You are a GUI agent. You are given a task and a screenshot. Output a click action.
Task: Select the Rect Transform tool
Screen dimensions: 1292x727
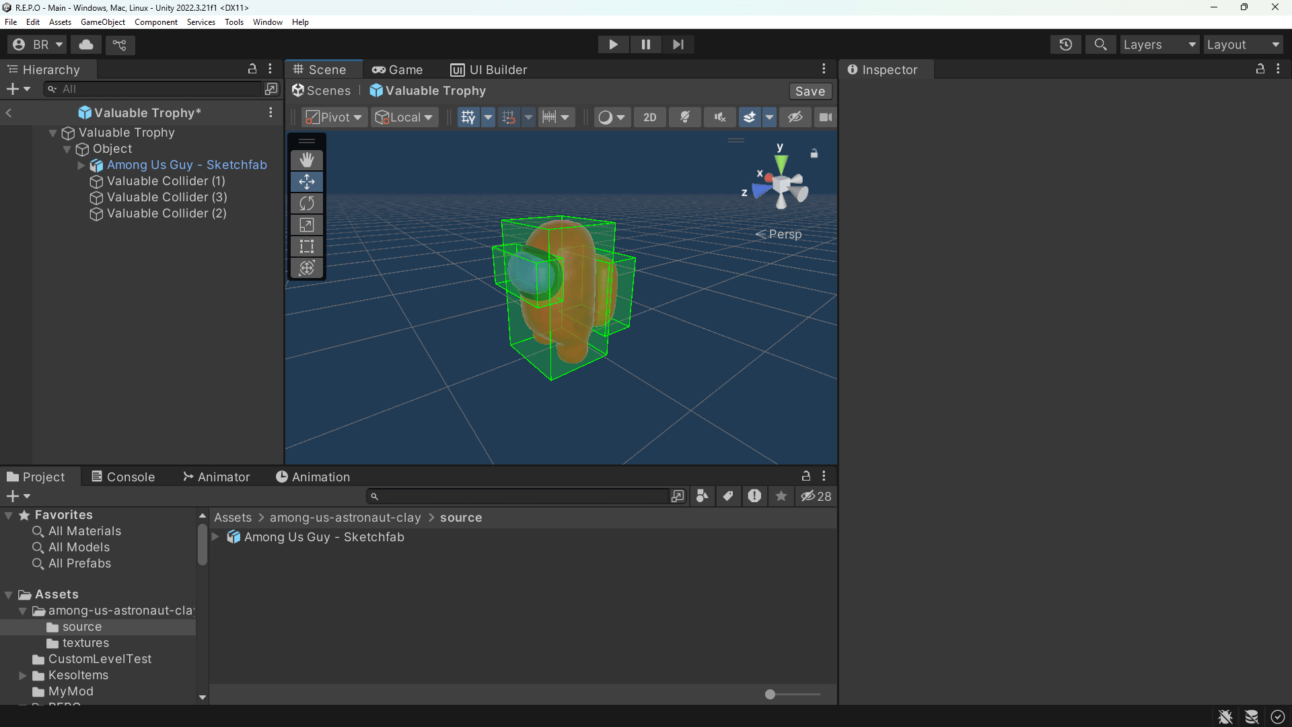pos(307,246)
